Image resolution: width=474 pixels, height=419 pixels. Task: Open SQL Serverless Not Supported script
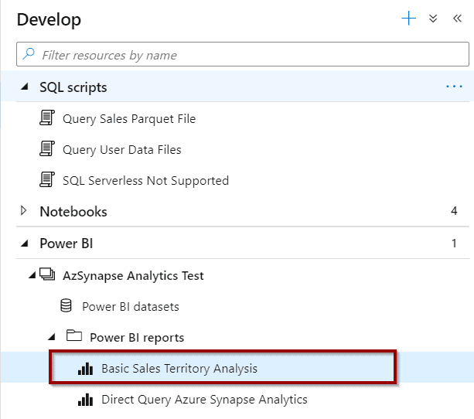pyautogui.click(x=145, y=180)
